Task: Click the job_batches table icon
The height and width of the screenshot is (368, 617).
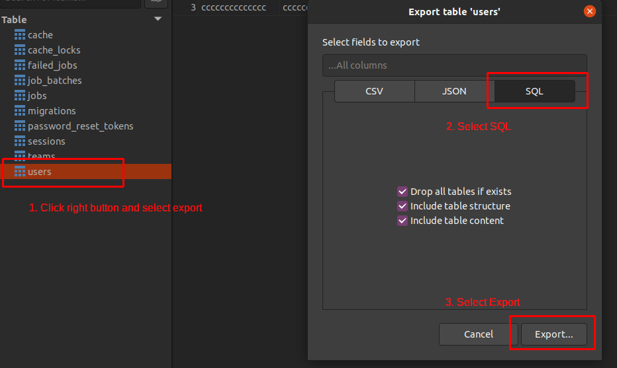Action: (20, 81)
